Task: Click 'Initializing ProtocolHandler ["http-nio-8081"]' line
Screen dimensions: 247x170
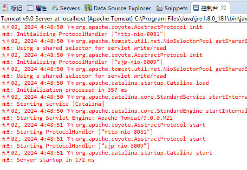Action: [91, 34]
